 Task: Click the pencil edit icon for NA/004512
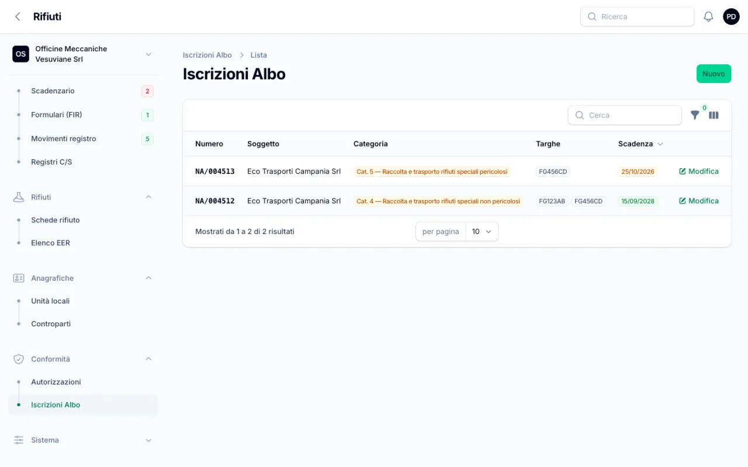pyautogui.click(x=683, y=201)
